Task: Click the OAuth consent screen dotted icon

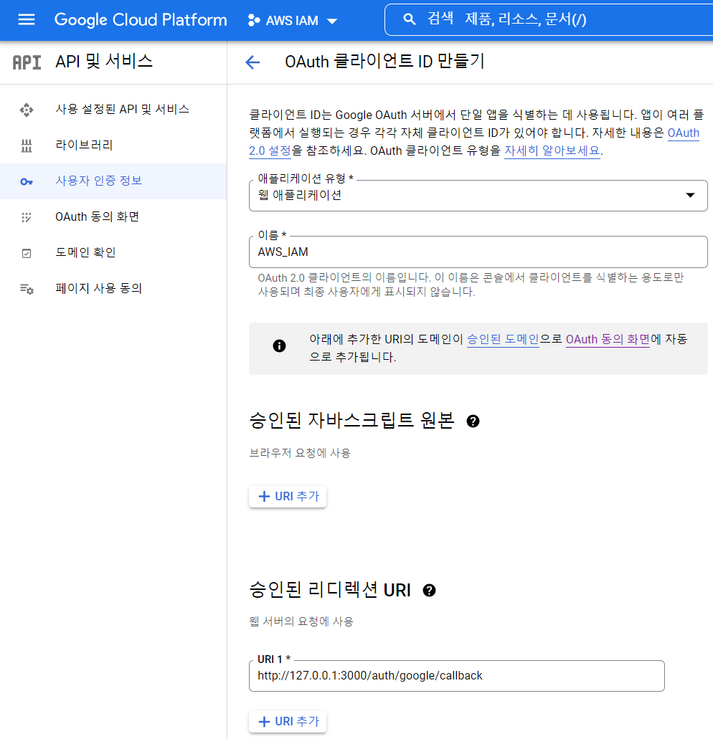Action: [27, 217]
